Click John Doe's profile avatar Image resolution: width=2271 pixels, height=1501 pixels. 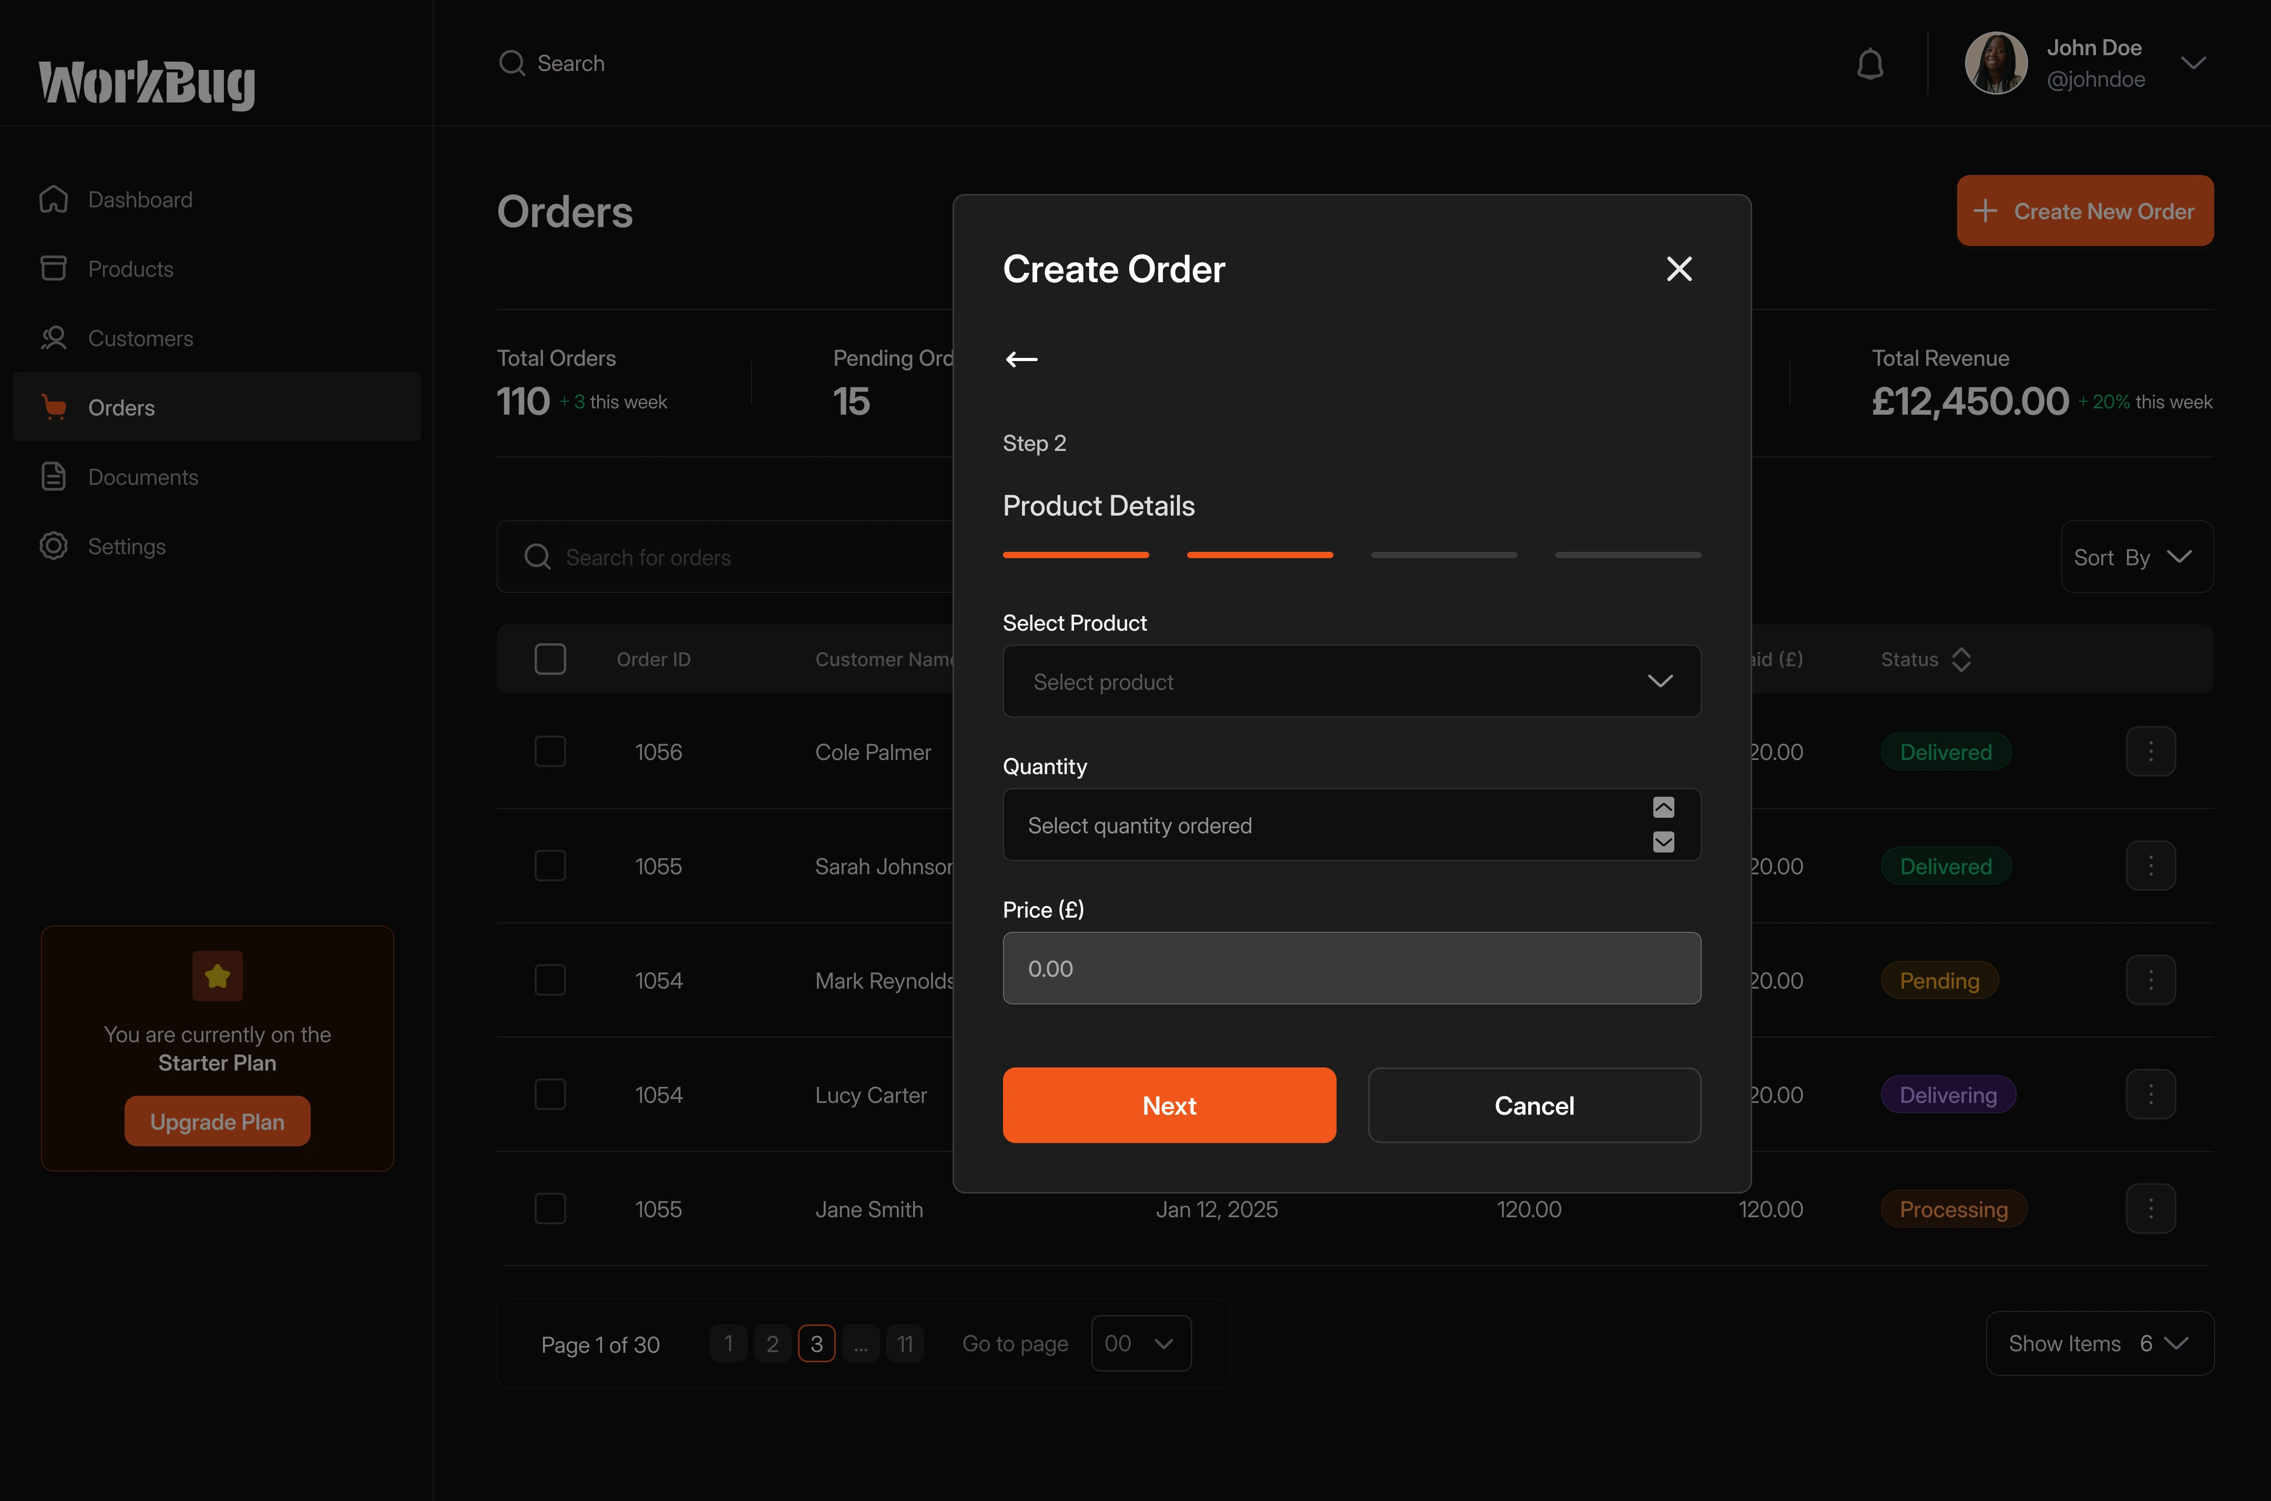(1996, 63)
